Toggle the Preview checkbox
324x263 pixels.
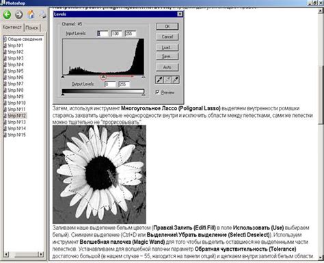click(157, 92)
